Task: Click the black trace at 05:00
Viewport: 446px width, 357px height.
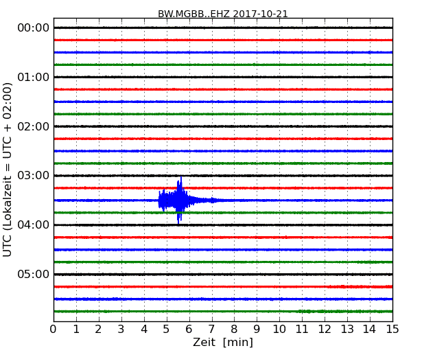Action: click(x=223, y=275)
